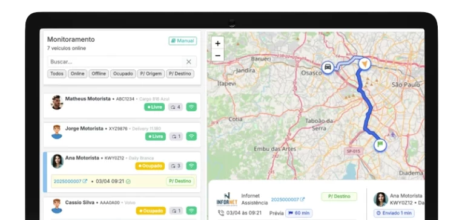Screen dimensions: 465x220
Task: Select Matheus Motorista driver name
Action: (x=88, y=99)
